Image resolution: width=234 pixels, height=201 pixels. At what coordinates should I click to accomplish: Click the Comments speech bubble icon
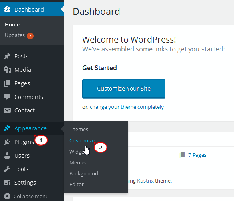pos(7,97)
